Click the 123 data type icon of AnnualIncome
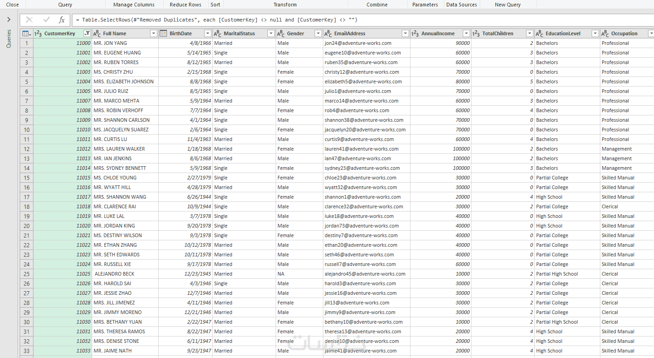 [415, 33]
